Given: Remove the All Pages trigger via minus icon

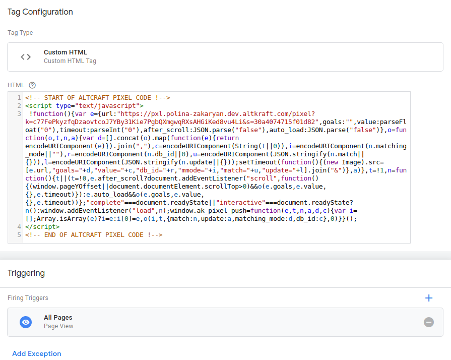Looking at the screenshot, I should (x=428, y=322).
